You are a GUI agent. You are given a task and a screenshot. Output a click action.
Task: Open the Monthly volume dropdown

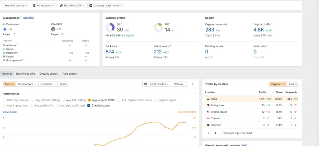[16, 6]
